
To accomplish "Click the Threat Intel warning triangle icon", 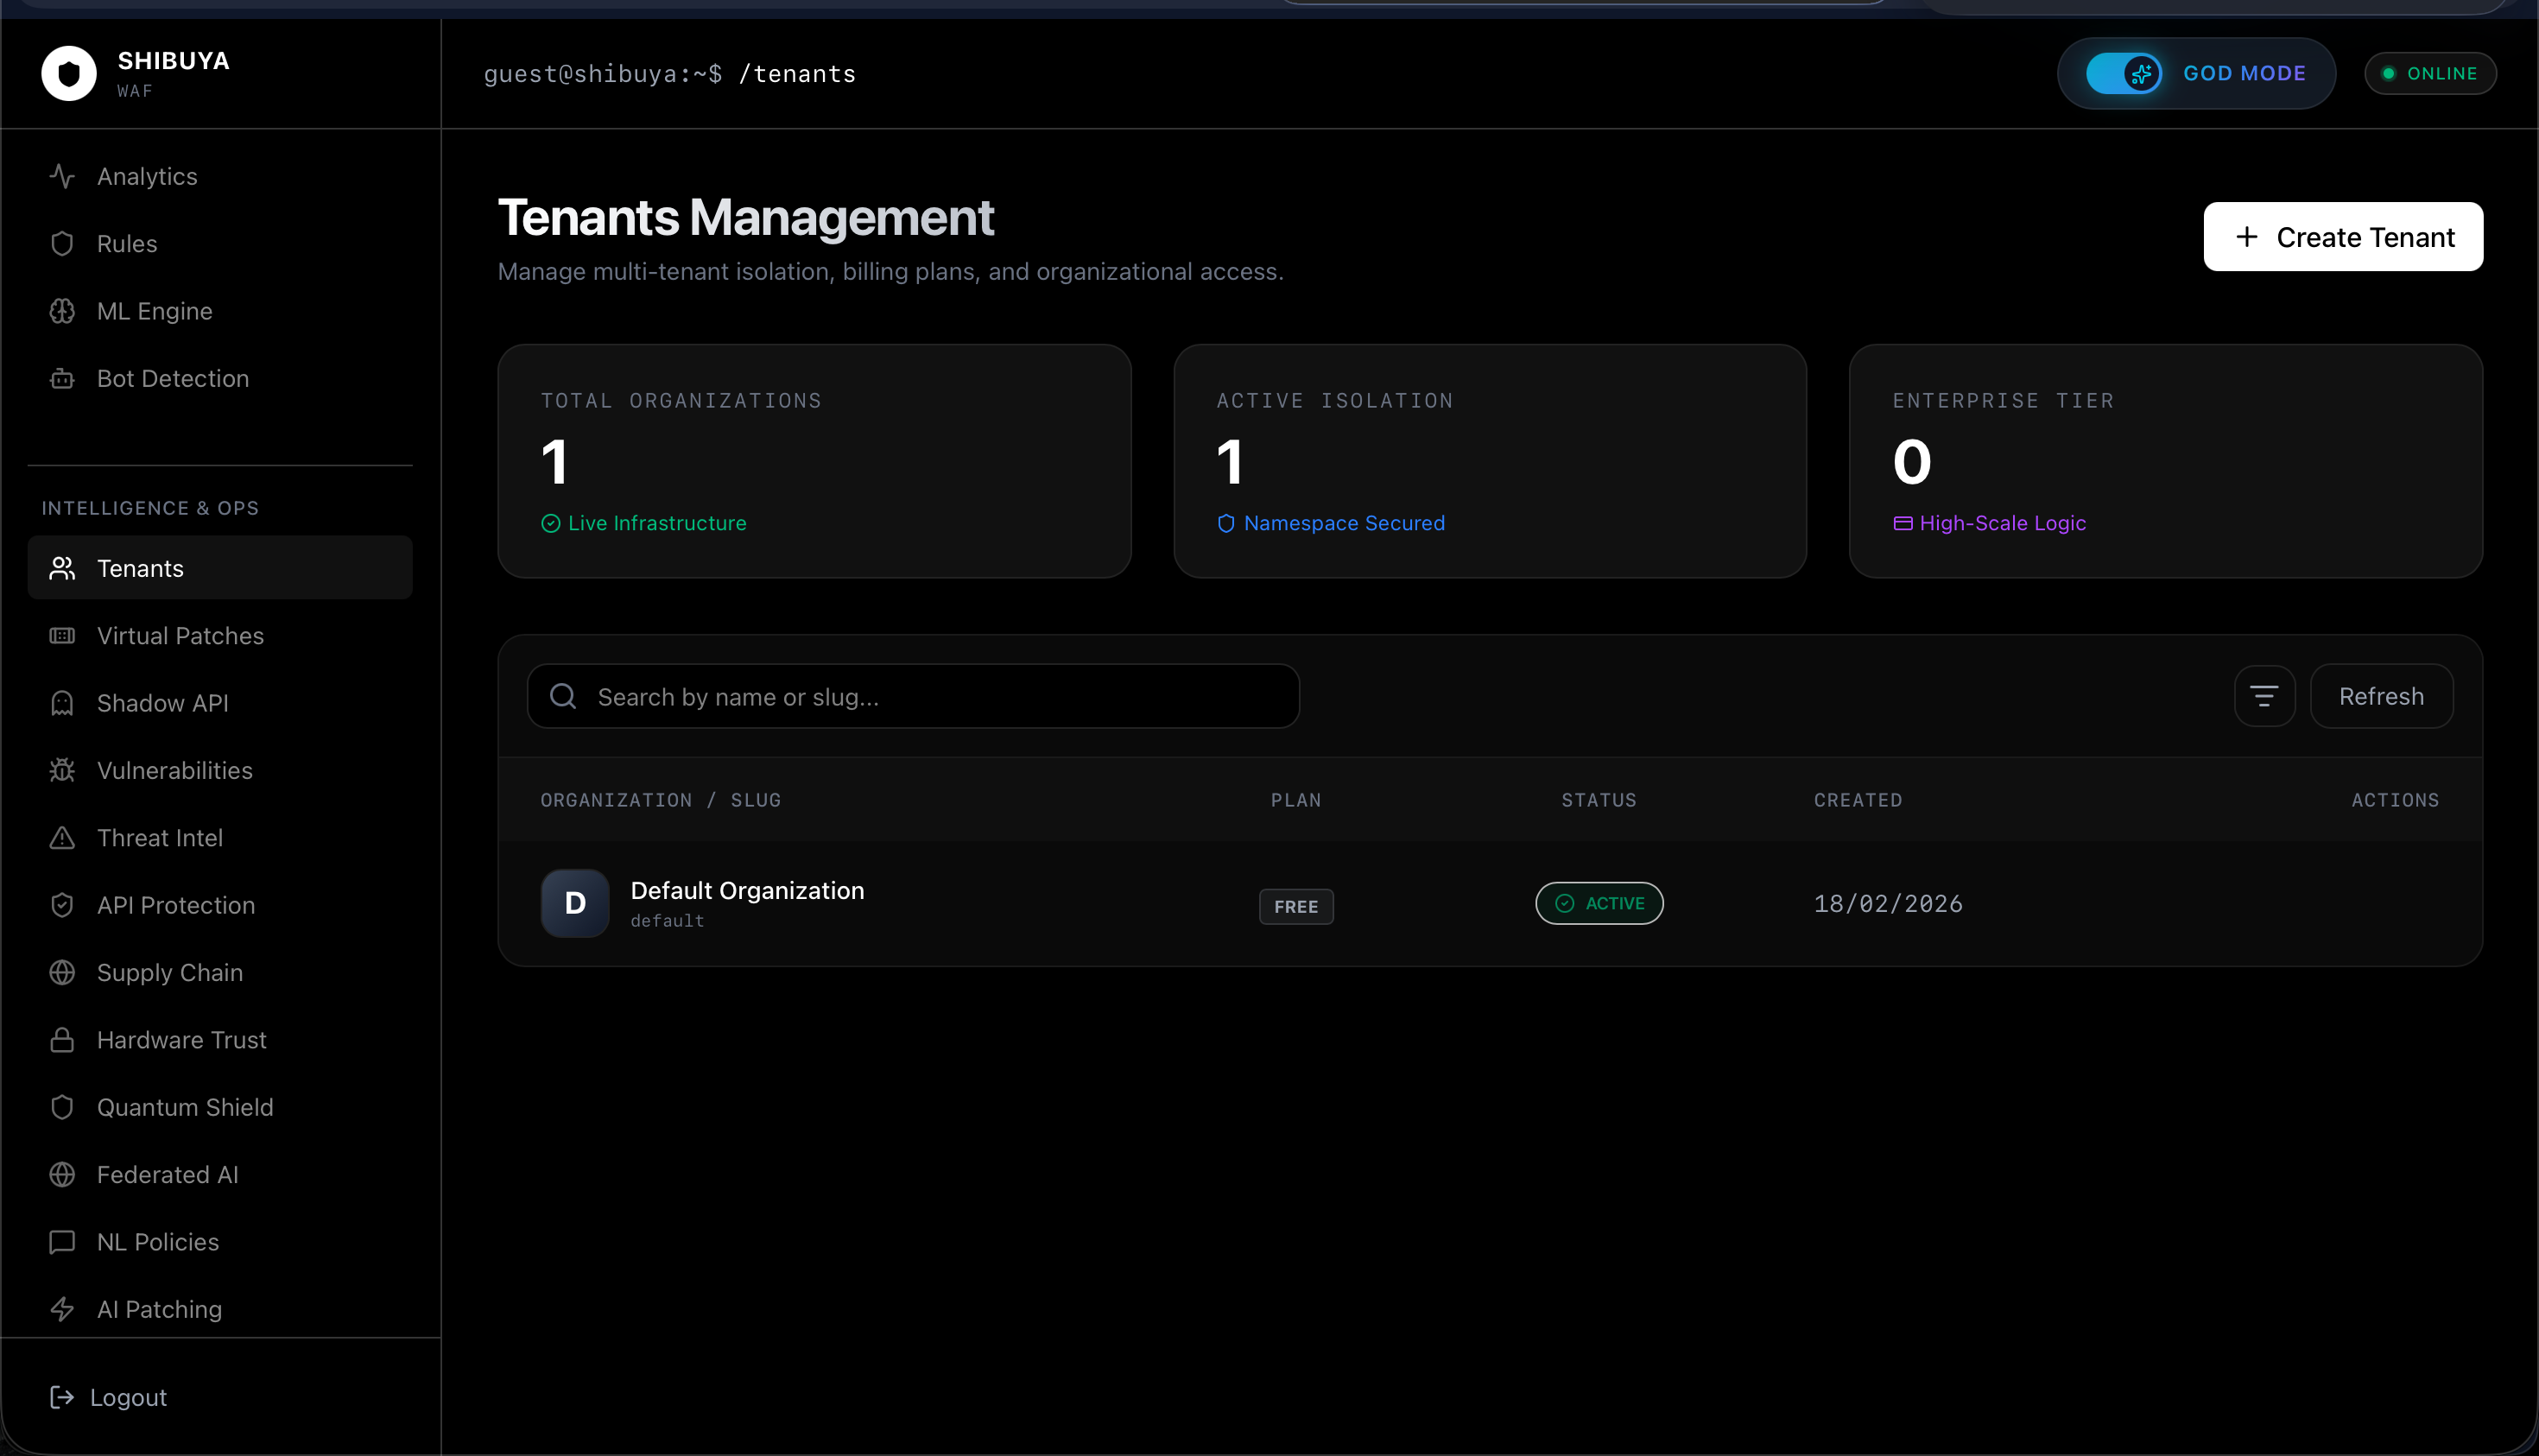I will 62,838.
